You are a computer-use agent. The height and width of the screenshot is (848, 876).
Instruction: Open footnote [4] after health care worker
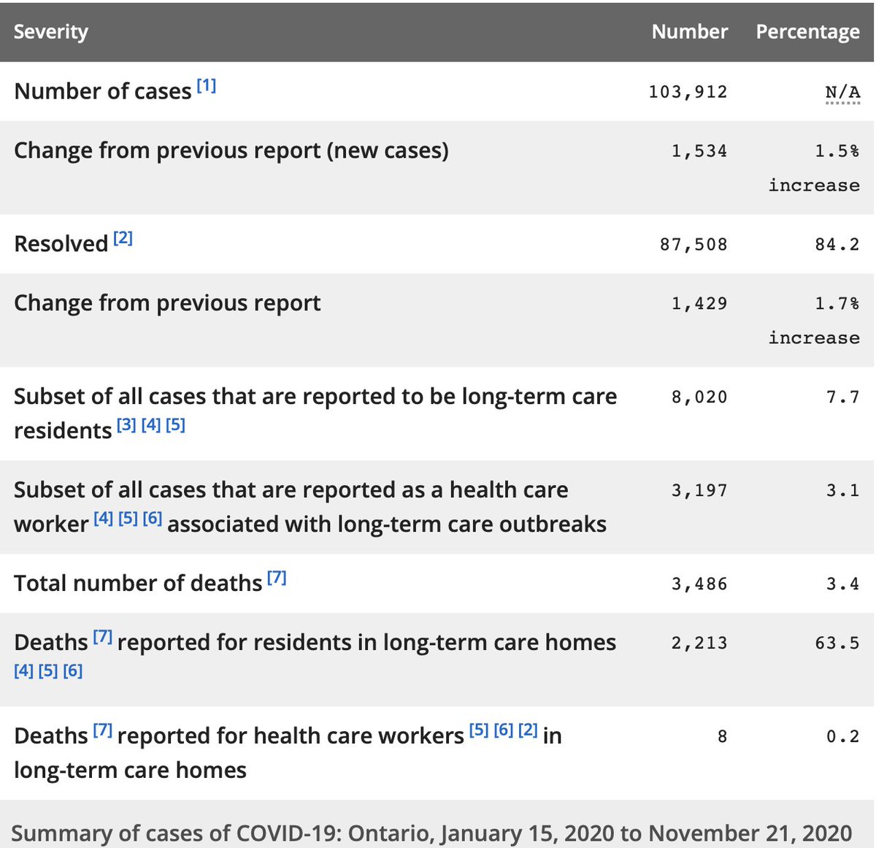click(104, 518)
